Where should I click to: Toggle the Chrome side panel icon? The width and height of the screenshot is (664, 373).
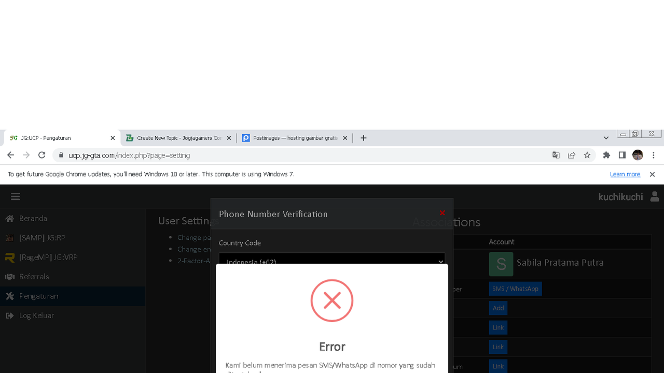coord(622,155)
